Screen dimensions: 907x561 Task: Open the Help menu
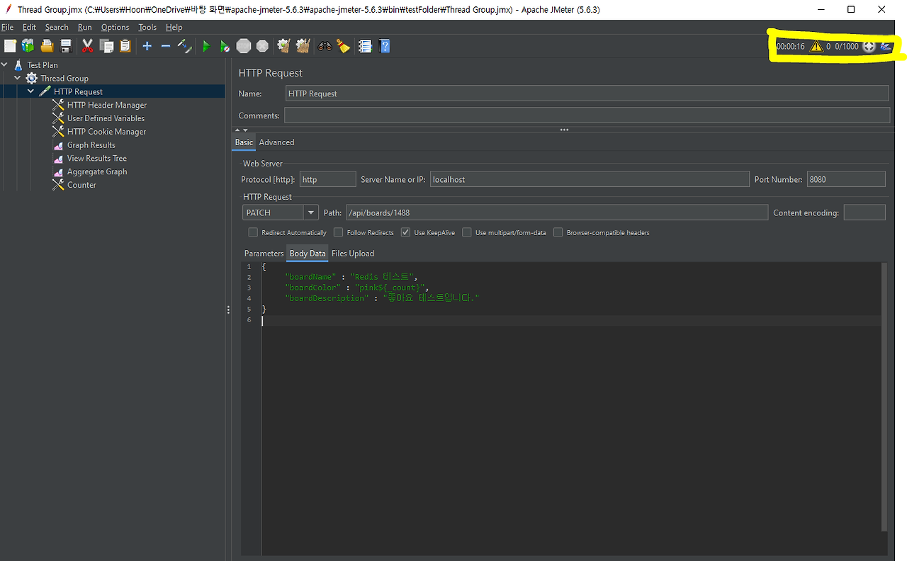pyautogui.click(x=174, y=27)
